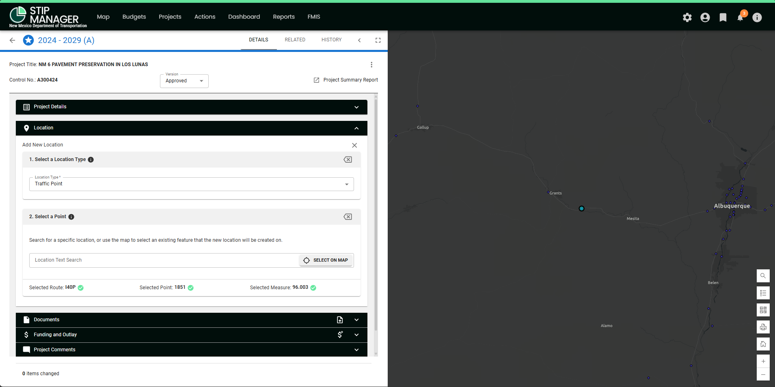Click the Selected Measure 96.003 value
This screenshot has height=387, width=775.
coord(300,287)
